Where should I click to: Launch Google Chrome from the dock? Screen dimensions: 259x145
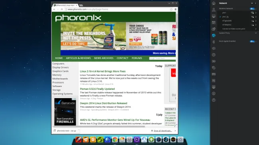point(115,139)
